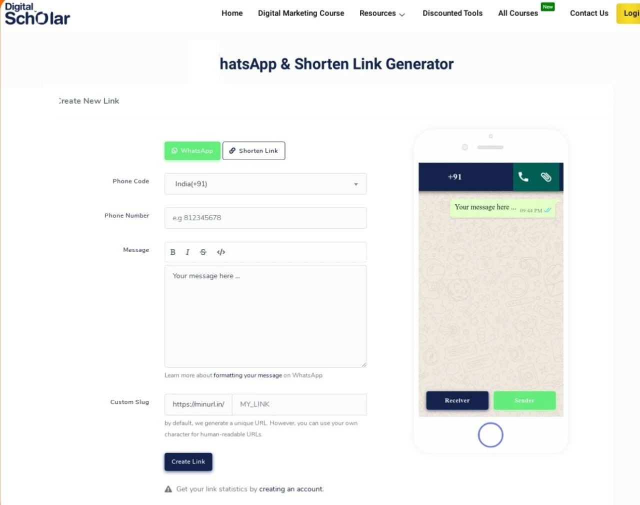Switch to Shorten Link mode

[x=254, y=151]
